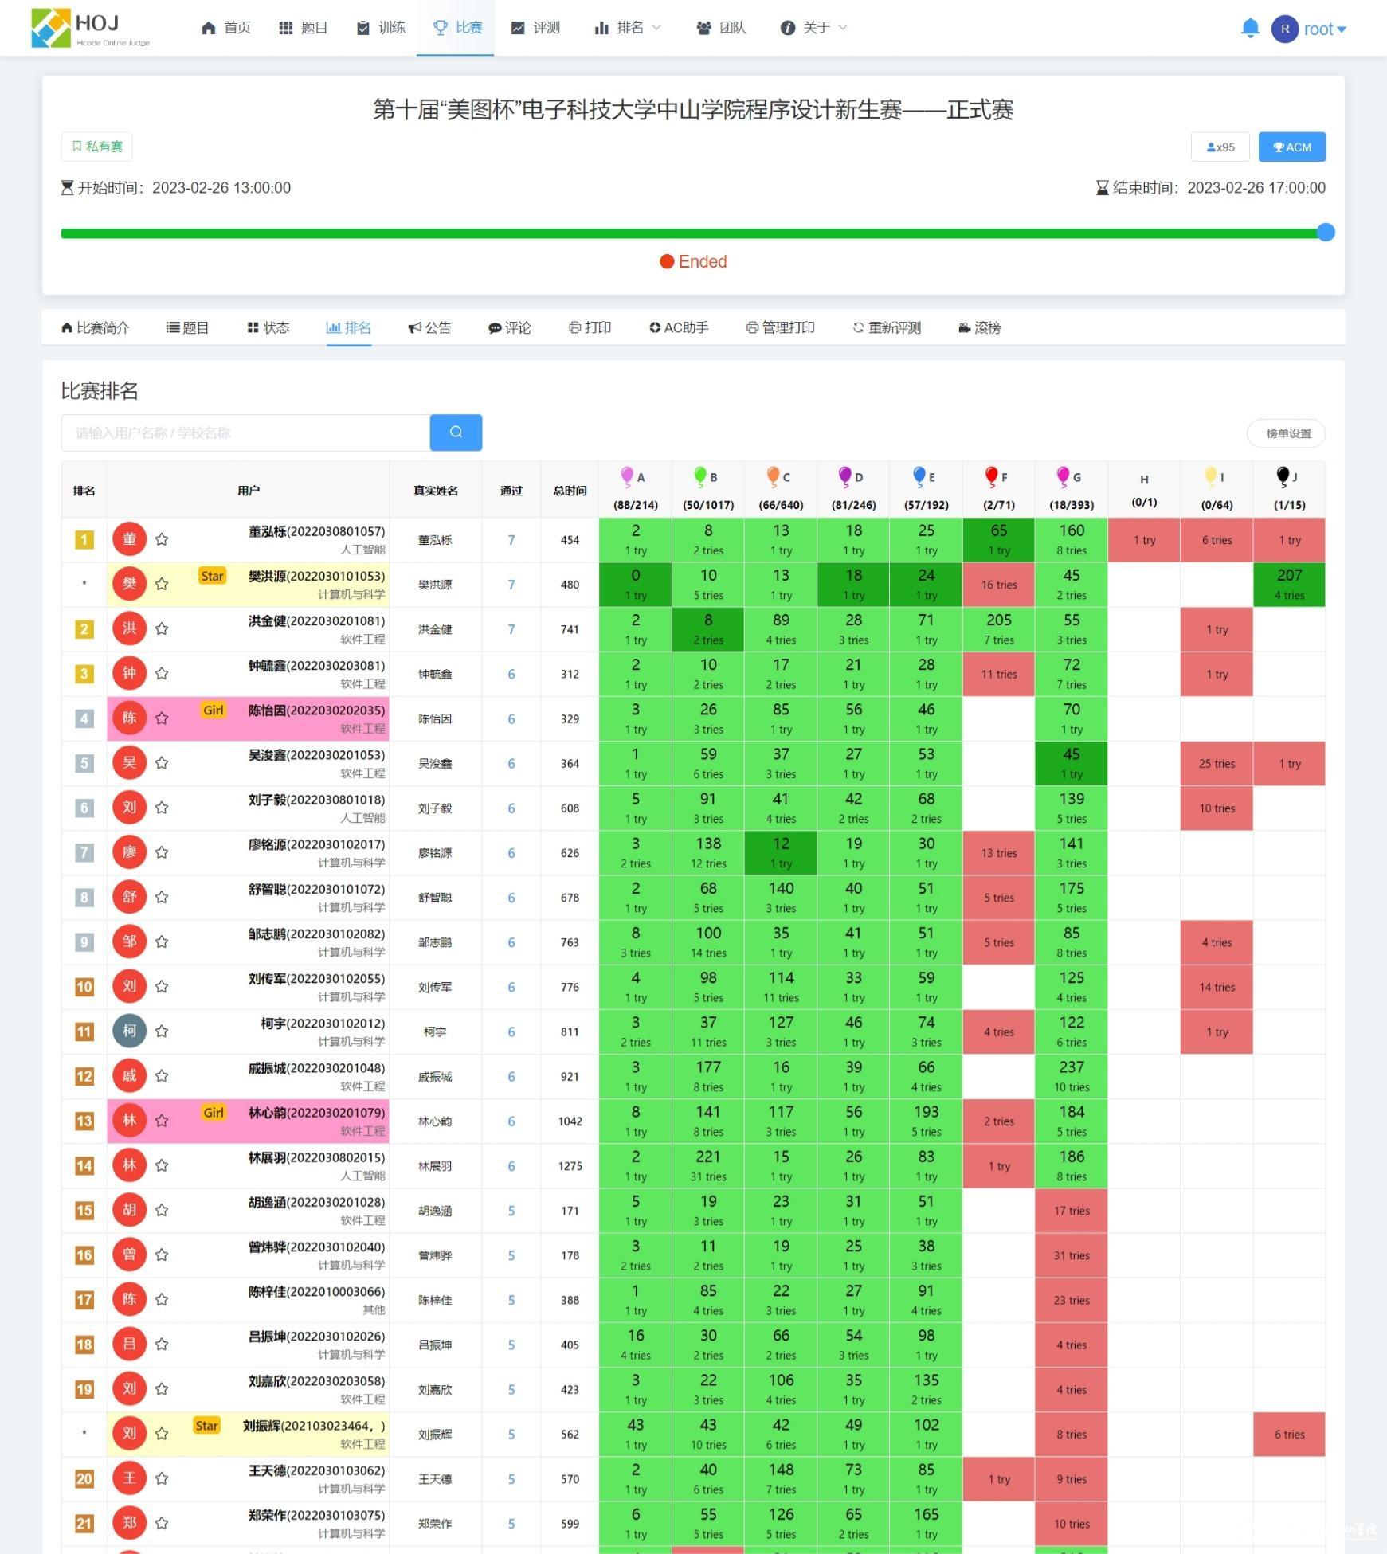The width and height of the screenshot is (1387, 1554).
Task: Open problem J black balloon header
Action: click(x=1288, y=477)
